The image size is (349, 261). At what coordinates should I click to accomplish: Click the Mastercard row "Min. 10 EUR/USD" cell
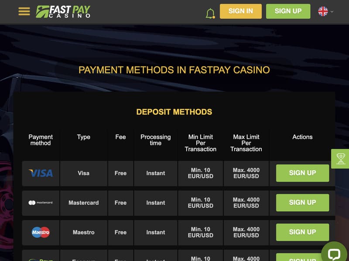point(201,203)
